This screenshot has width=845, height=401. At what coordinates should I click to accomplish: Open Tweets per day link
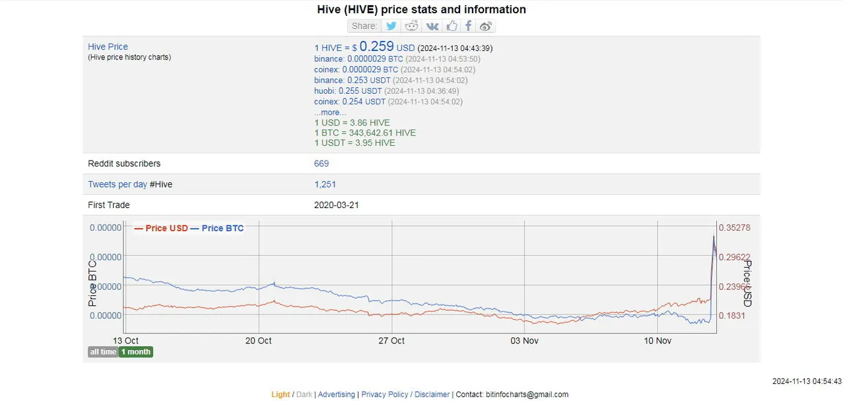pos(118,184)
